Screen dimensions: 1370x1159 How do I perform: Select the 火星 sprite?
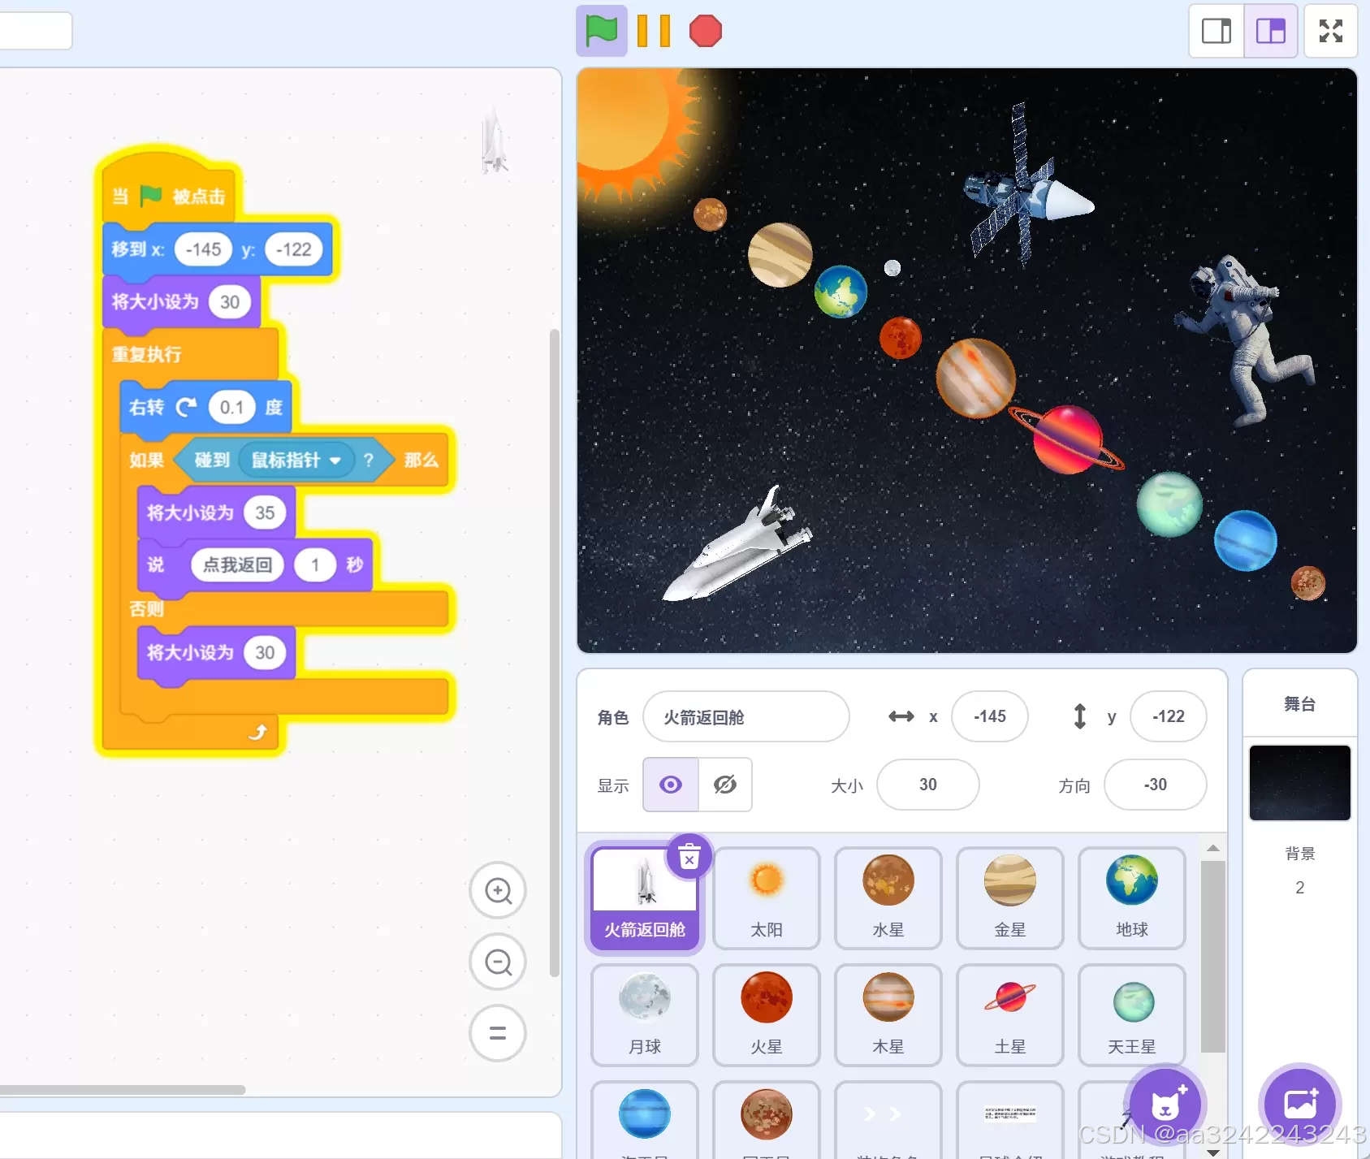point(767,1014)
